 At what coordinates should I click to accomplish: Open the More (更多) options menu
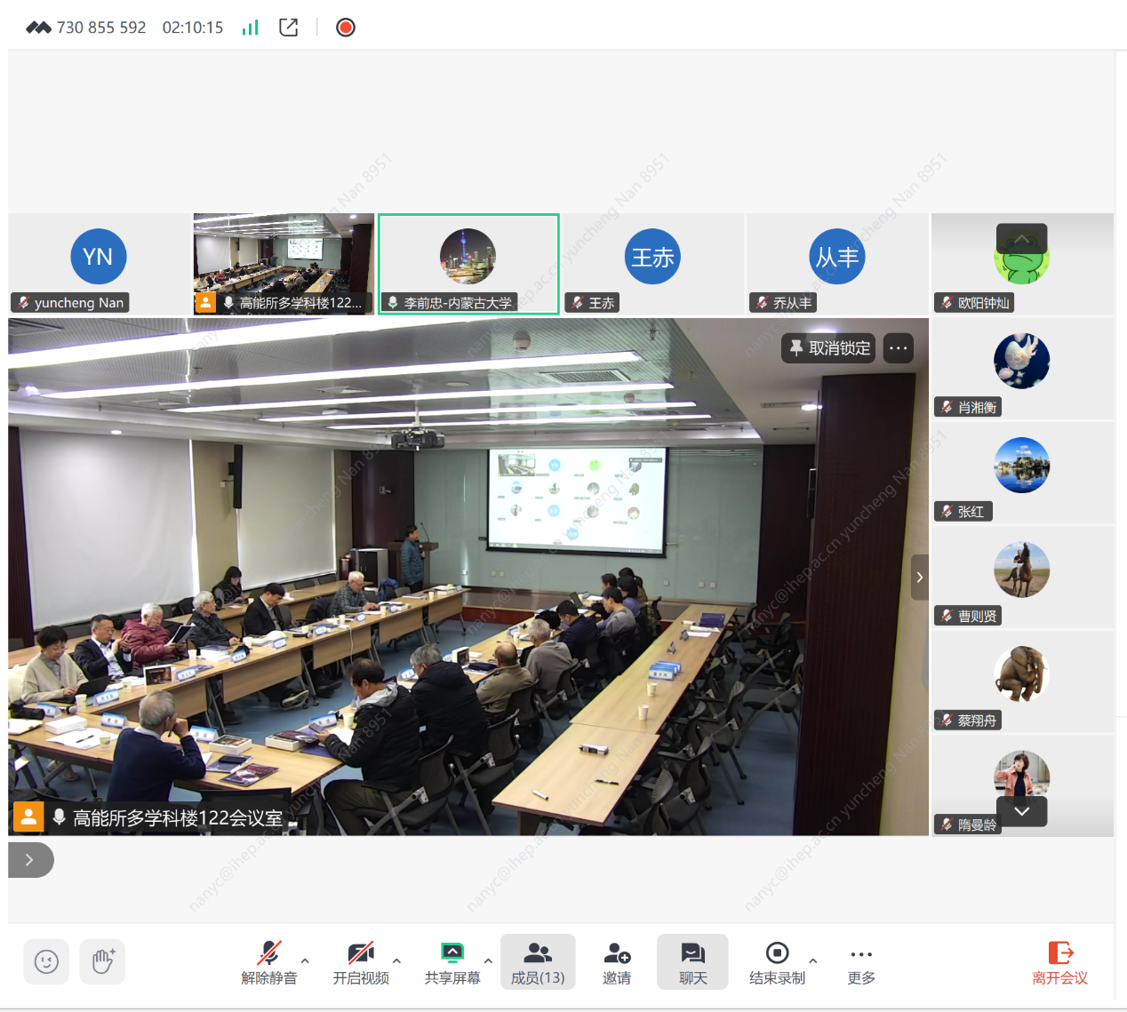tap(860, 963)
